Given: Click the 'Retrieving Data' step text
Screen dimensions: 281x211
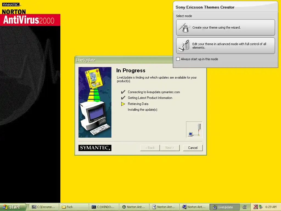Looking at the screenshot, I should click(138, 104).
